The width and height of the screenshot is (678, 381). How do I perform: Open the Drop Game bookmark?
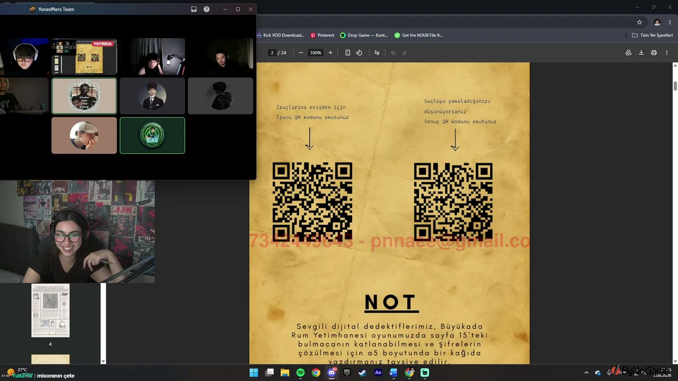[x=364, y=35]
